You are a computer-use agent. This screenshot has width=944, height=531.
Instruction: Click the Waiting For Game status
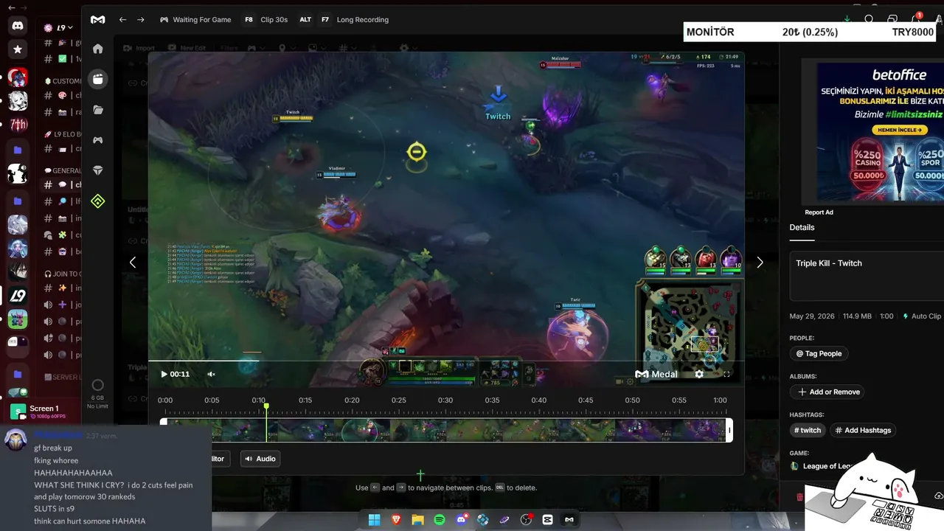195,20
